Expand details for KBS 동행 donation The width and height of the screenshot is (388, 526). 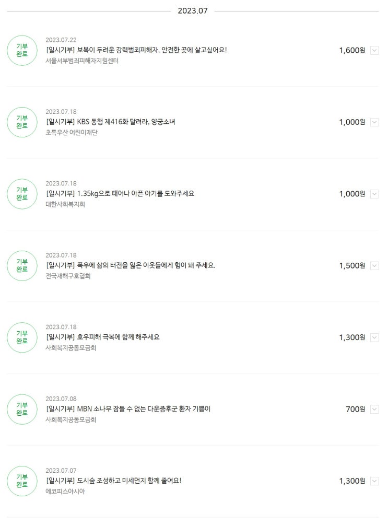374,122
